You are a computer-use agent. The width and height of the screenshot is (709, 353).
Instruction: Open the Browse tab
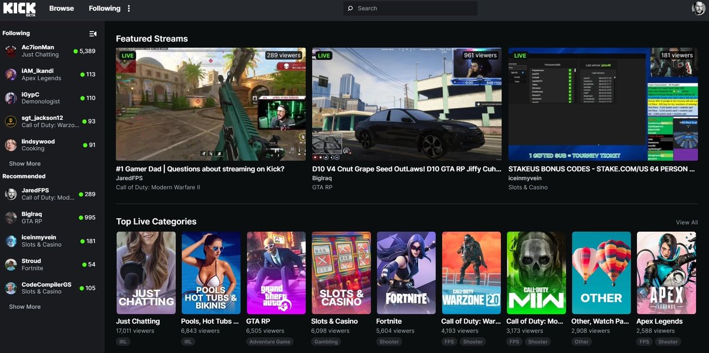point(61,8)
